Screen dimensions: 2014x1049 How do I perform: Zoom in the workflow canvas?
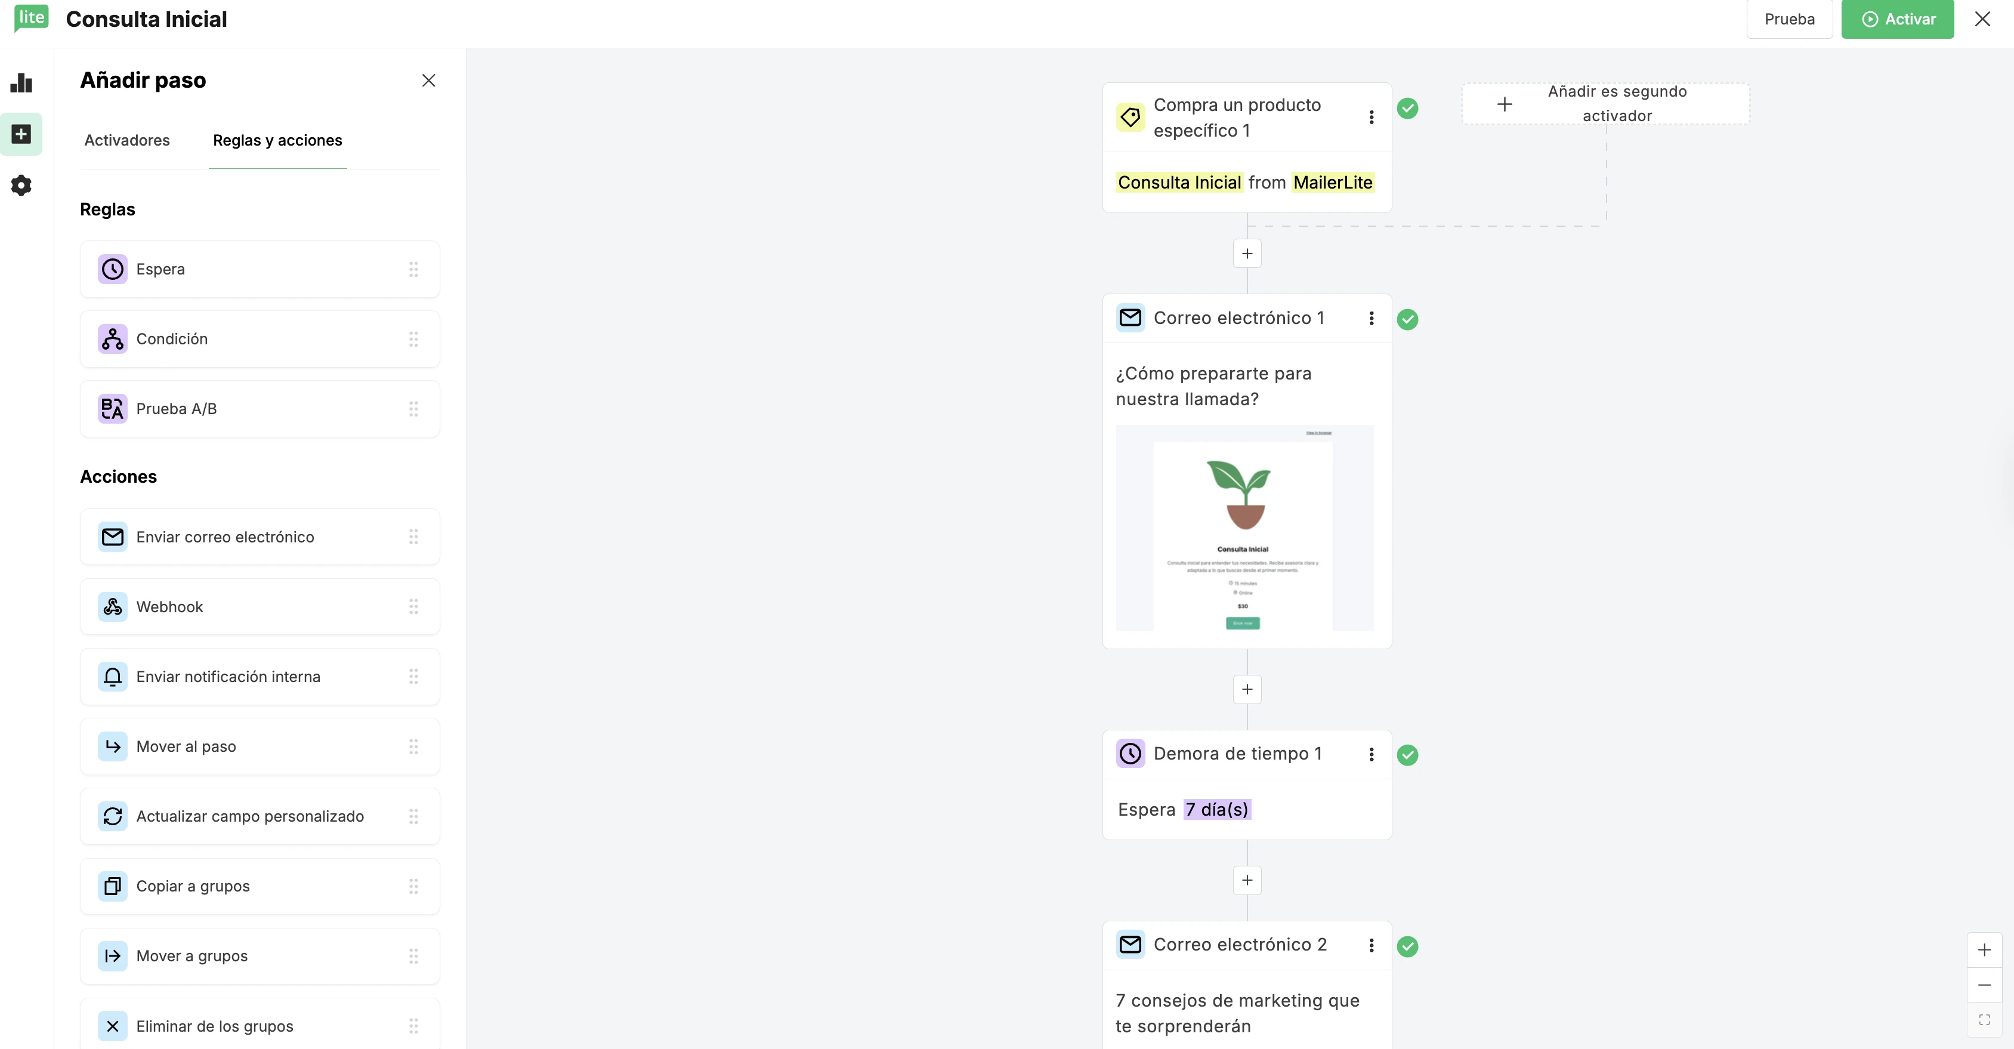pyautogui.click(x=1984, y=950)
